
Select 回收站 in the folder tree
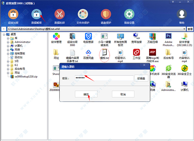click(19, 57)
